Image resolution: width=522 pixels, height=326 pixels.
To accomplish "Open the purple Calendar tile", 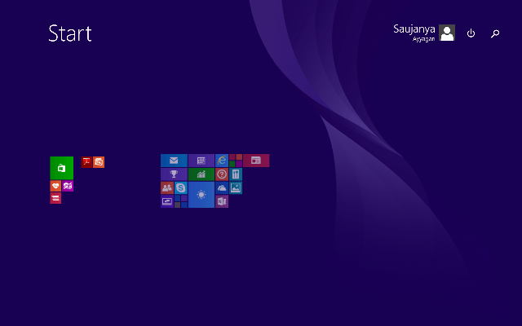I will (201, 161).
